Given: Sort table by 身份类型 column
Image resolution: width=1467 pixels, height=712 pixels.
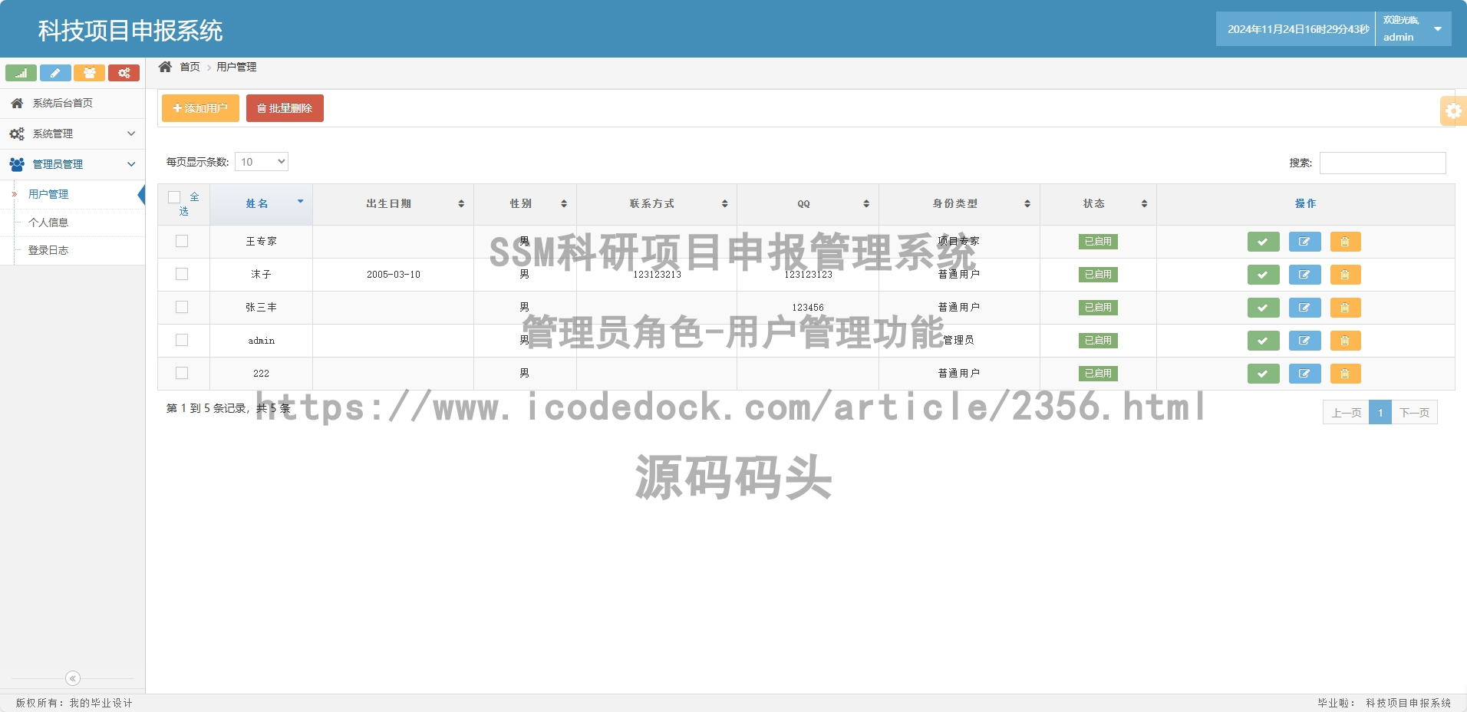Looking at the screenshot, I should click(x=959, y=204).
